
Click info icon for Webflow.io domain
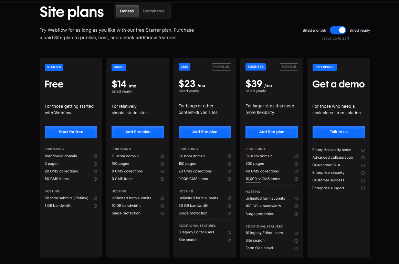[95, 156]
